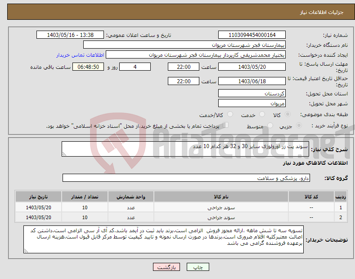The image size is (355, 279).
Task: Click need date 1403/05/20 in row 1
Action: [39, 207]
